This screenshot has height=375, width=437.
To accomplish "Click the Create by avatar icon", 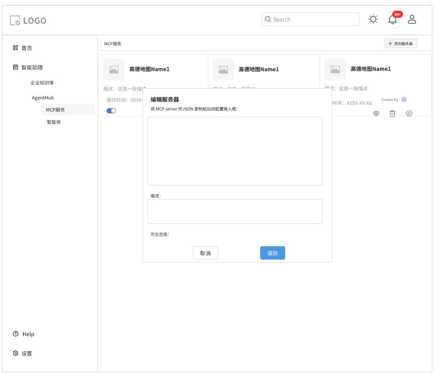I will 404,99.
